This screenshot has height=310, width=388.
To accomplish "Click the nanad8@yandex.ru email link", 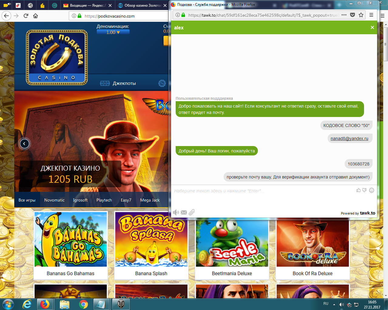I will (349, 138).
